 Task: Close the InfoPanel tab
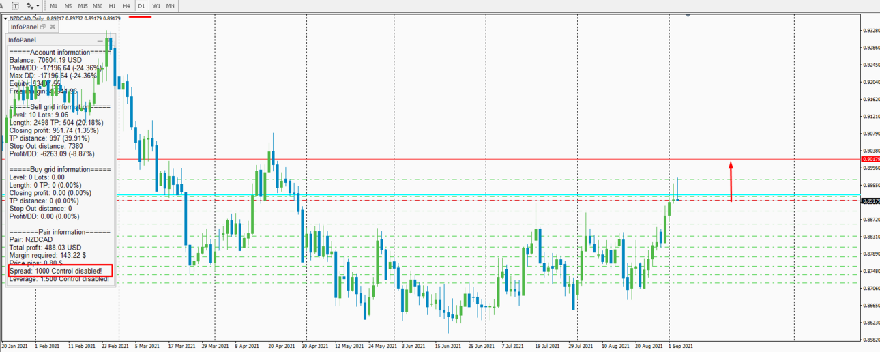[53, 27]
